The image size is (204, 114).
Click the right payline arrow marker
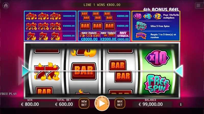tap(179, 71)
